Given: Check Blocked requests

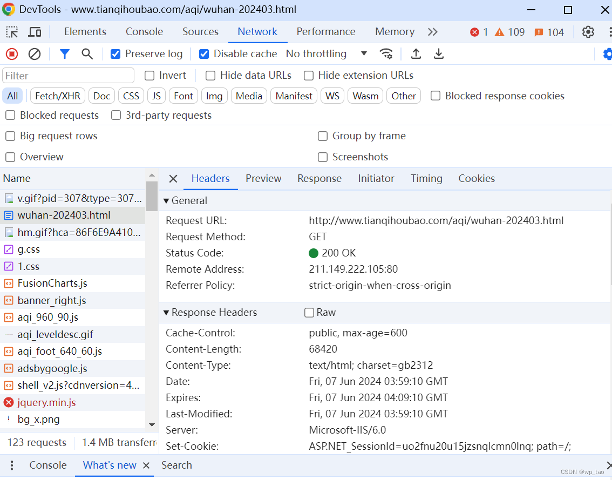Looking at the screenshot, I should click(10, 115).
